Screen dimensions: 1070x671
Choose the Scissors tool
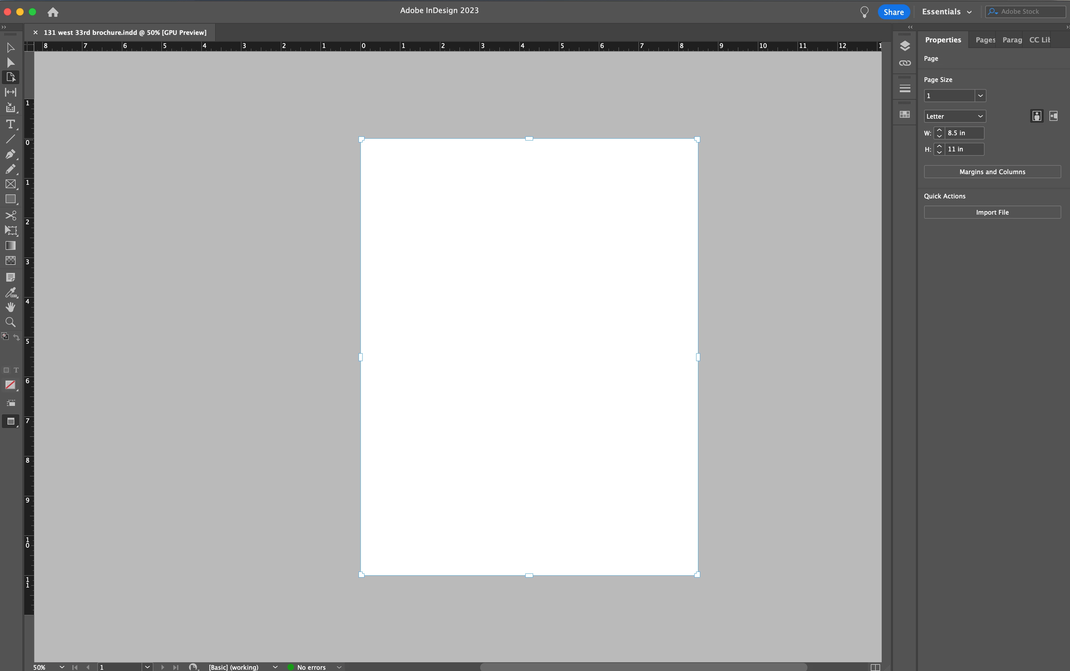(x=10, y=215)
